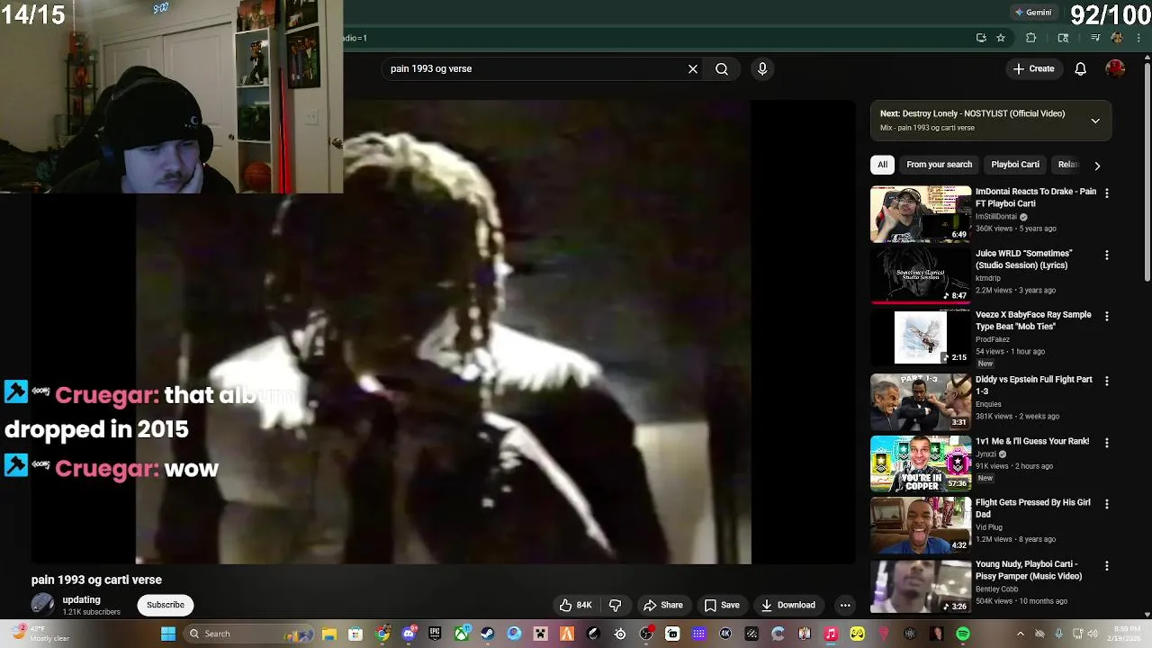Clear the YouTube search box text

pos(693,68)
